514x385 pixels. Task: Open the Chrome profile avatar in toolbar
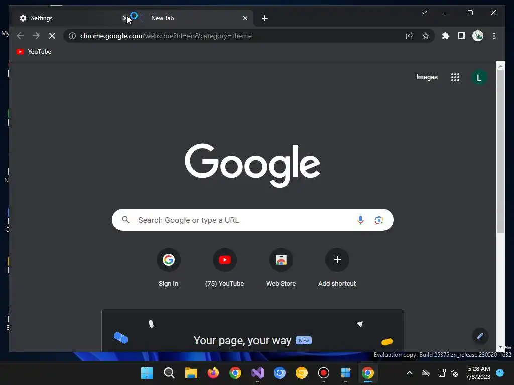coord(478,36)
